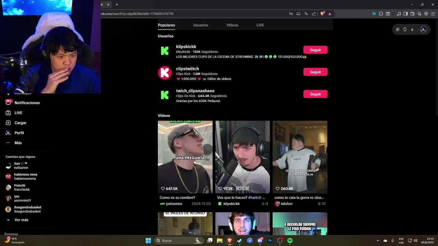Screen dimensions: 438x246
Task: Open TikTok coins icon in top-right pill
Action: click(x=397, y=29)
